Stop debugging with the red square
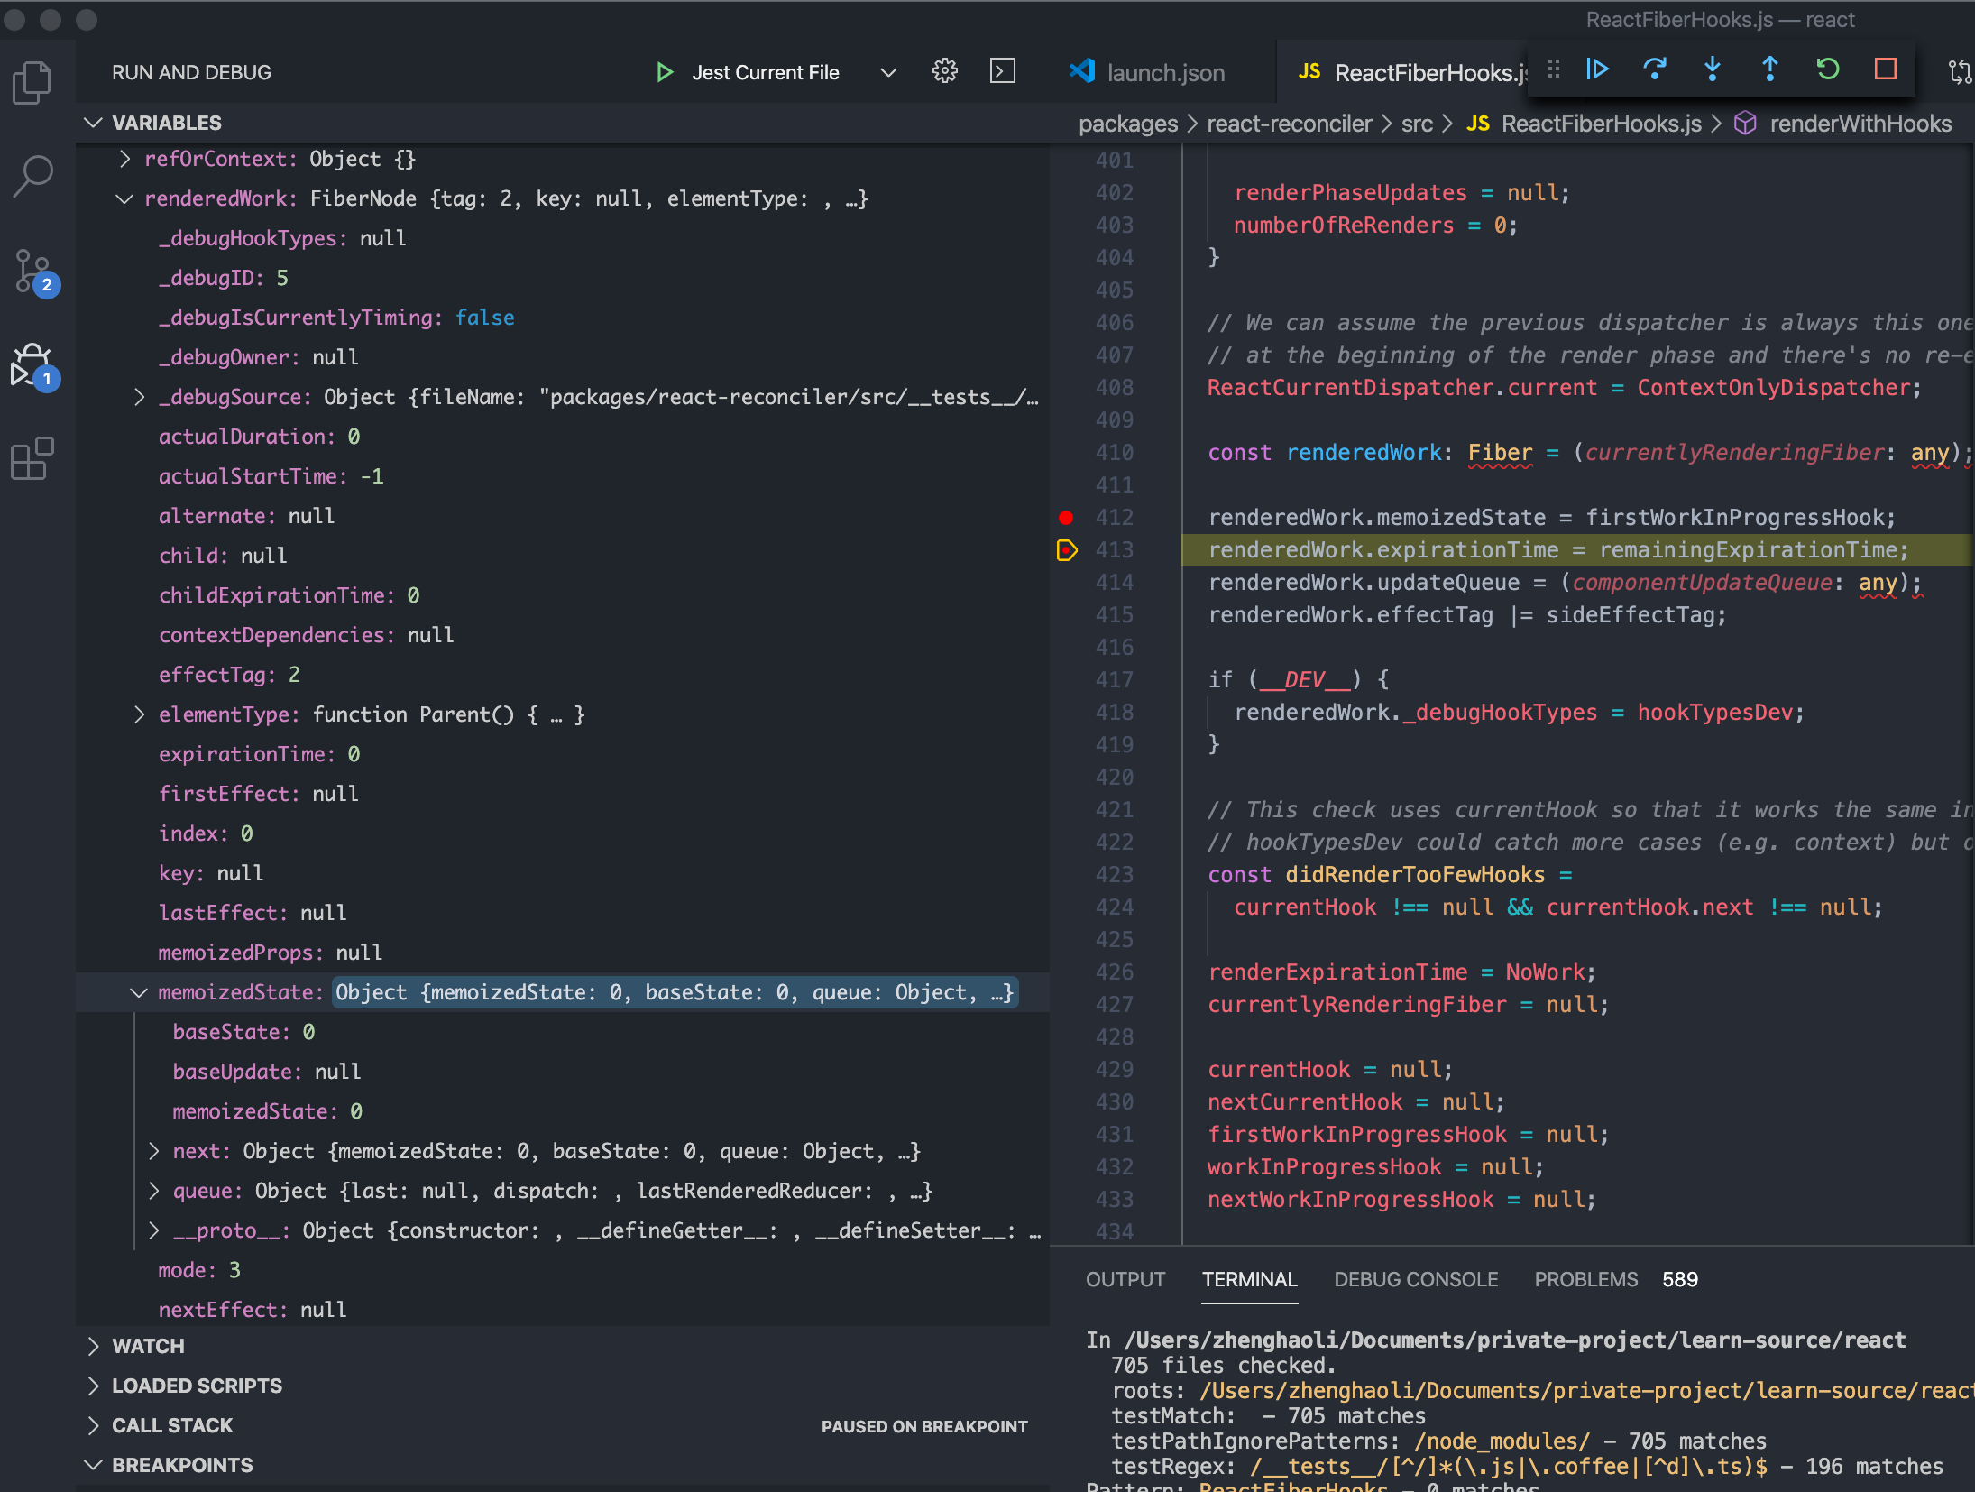This screenshot has width=1975, height=1492. (1885, 69)
